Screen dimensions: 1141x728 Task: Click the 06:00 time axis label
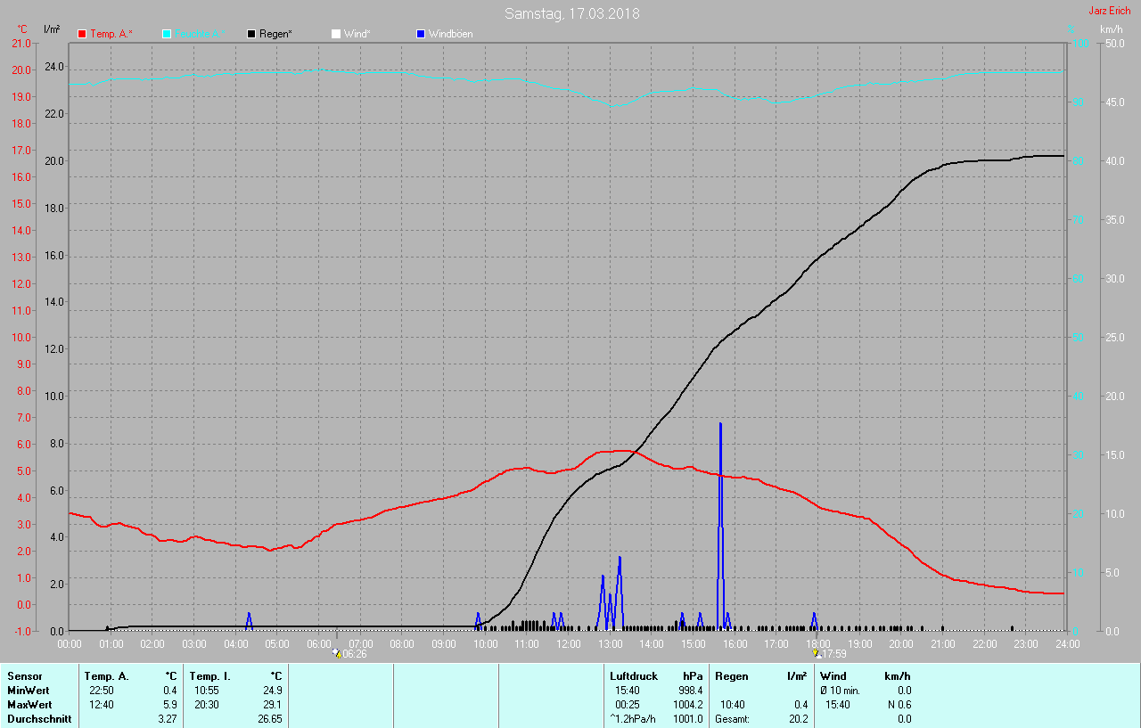[319, 643]
